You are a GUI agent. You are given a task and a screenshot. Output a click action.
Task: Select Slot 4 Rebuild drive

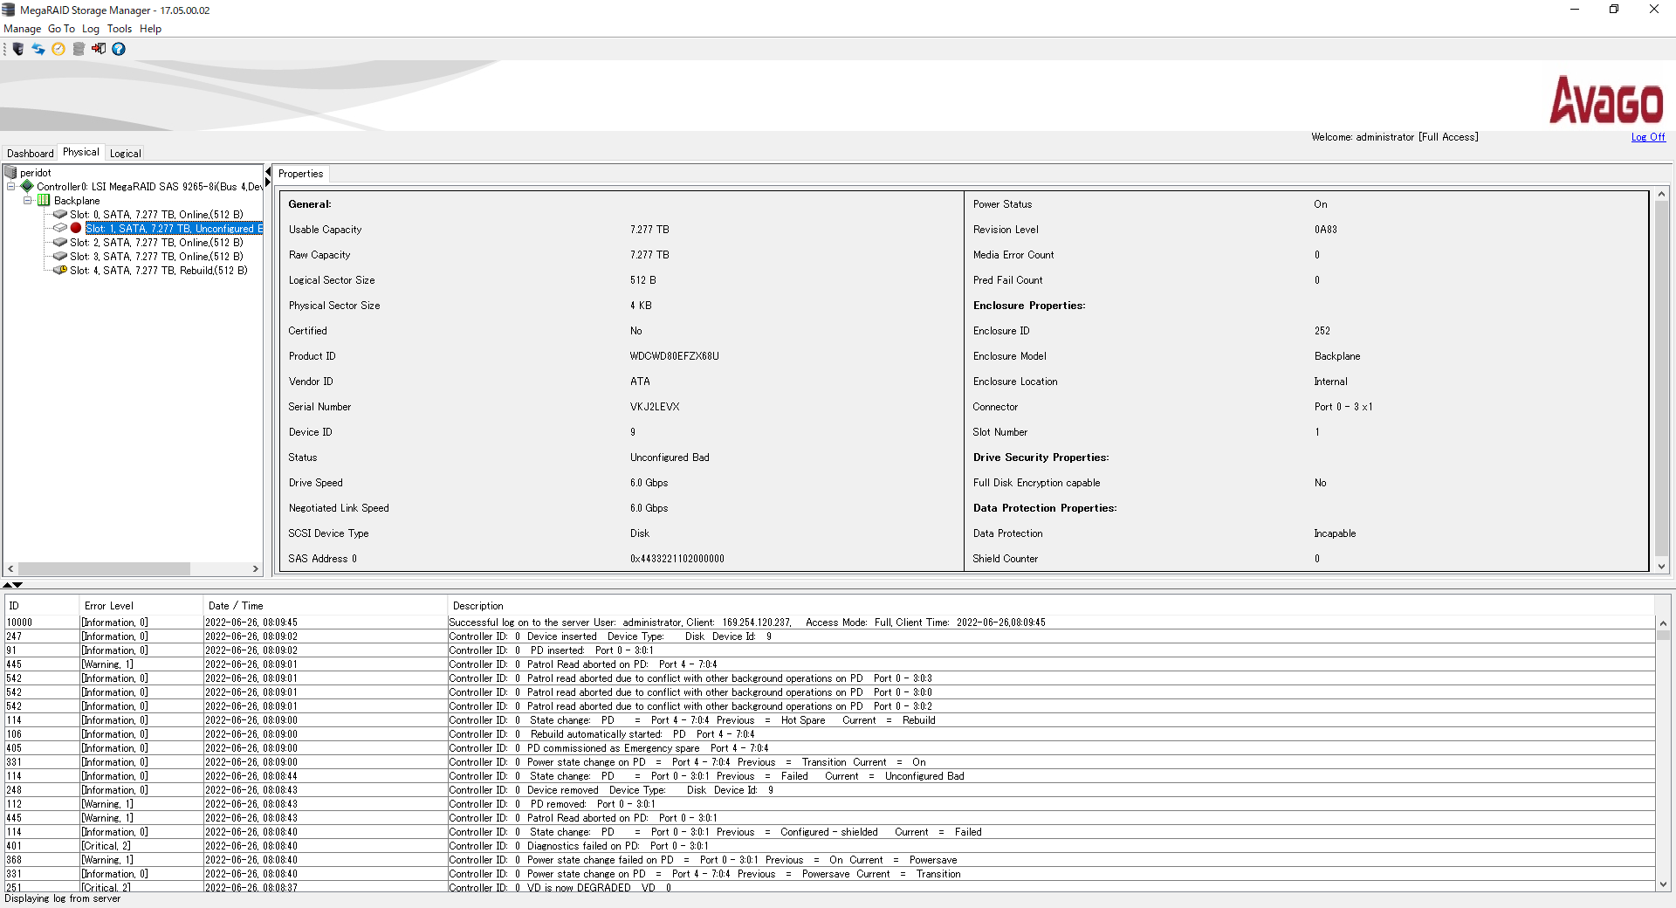tap(159, 270)
